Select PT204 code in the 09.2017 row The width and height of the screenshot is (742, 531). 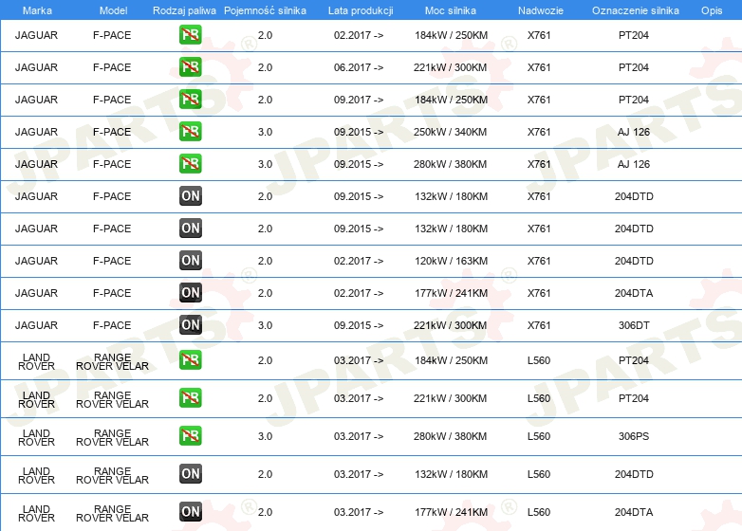pyautogui.click(x=634, y=100)
